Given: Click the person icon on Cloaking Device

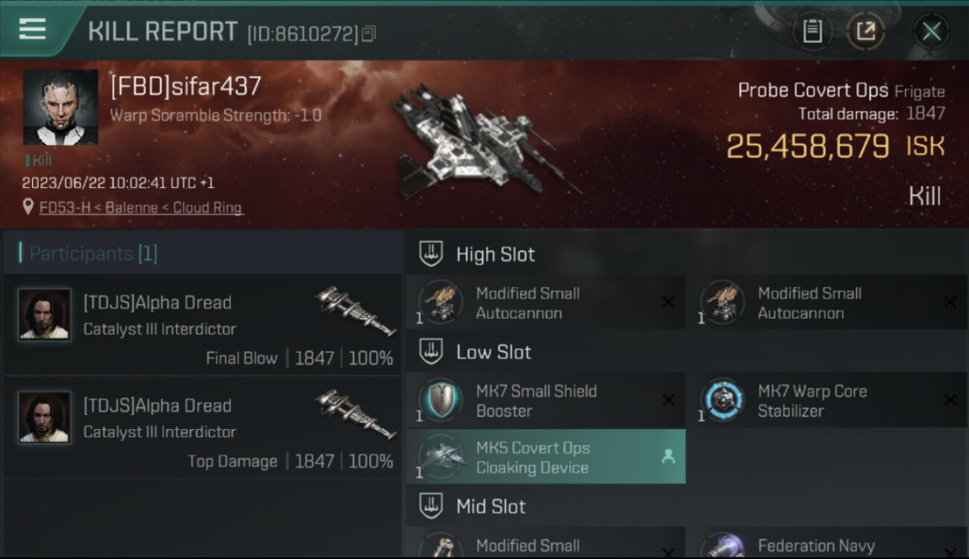Looking at the screenshot, I should pyautogui.click(x=668, y=457).
